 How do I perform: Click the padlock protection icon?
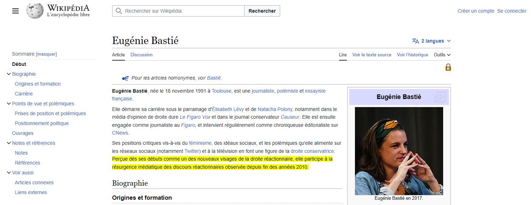tap(448, 67)
